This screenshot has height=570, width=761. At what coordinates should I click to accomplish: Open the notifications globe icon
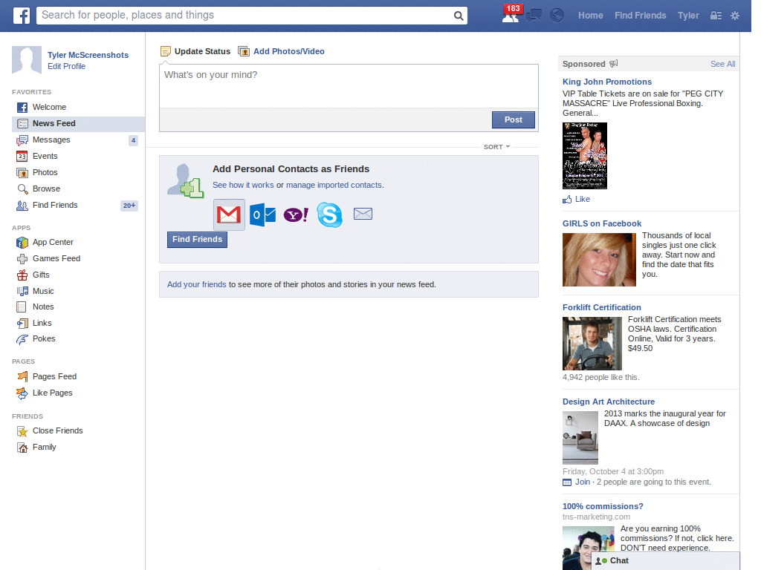point(557,16)
